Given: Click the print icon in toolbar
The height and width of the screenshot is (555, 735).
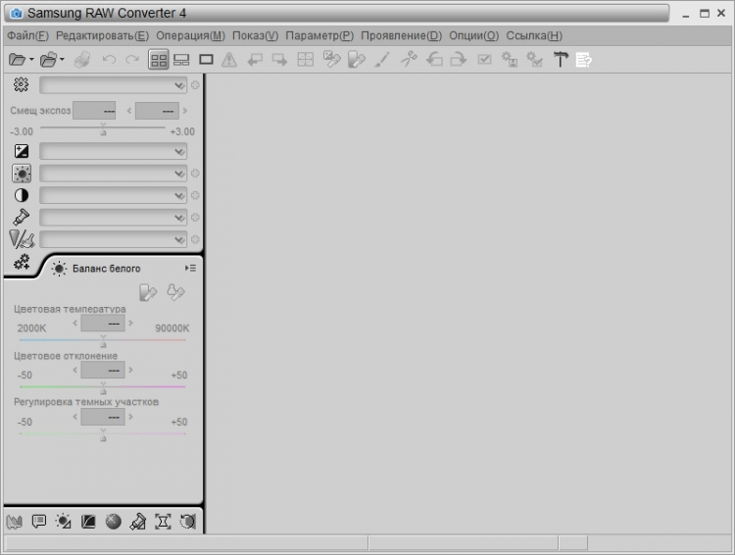Looking at the screenshot, I should [82, 60].
